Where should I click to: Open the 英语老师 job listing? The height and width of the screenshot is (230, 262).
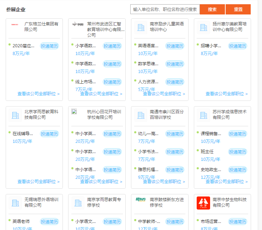click(x=21, y=222)
